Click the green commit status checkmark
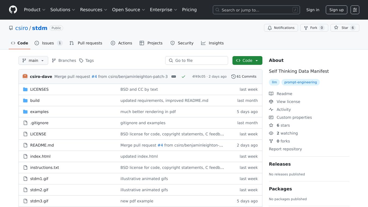Image resolution: width=368 pixels, height=207 pixels. [x=183, y=77]
